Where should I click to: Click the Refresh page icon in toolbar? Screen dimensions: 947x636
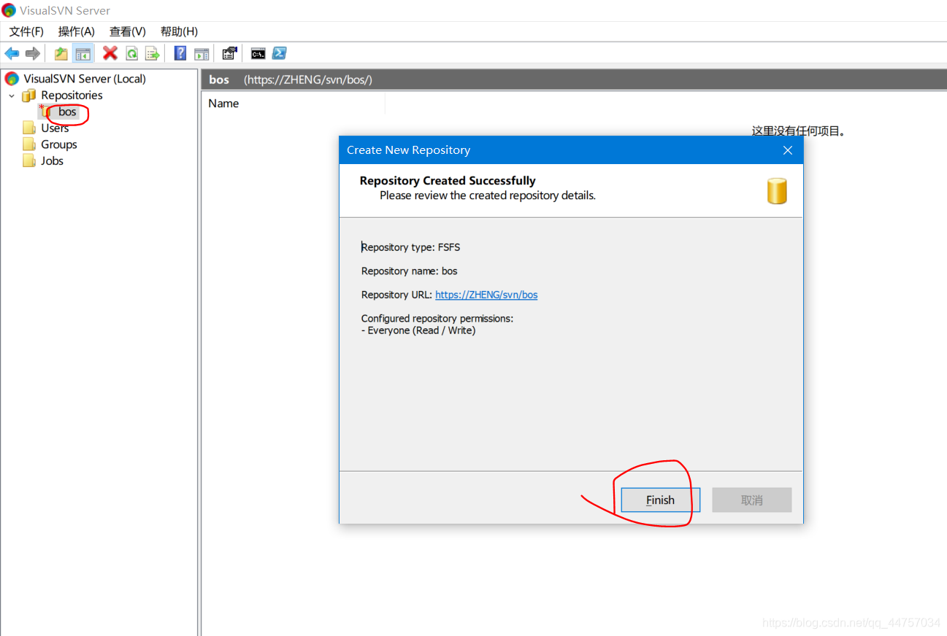point(131,53)
